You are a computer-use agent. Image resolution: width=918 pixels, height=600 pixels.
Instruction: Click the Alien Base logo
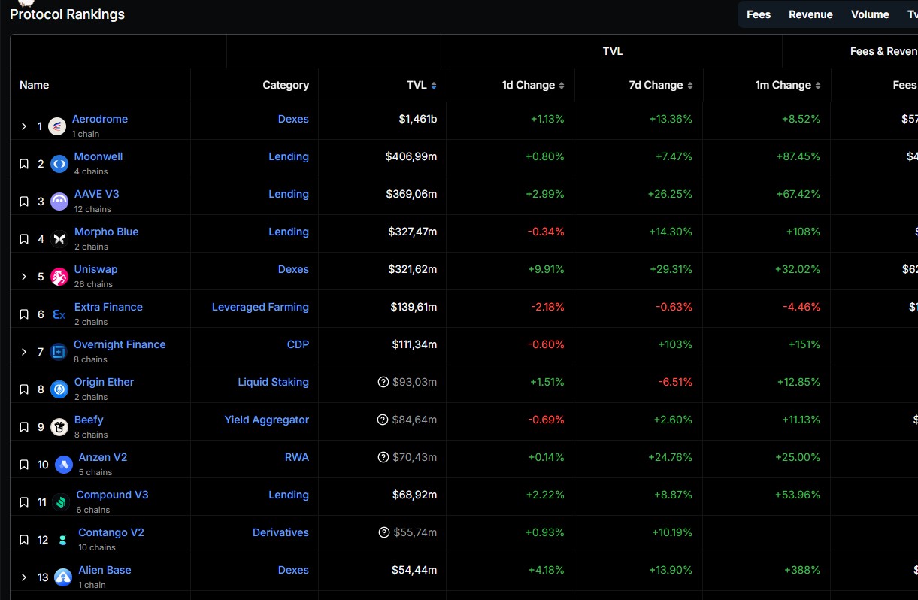point(64,577)
